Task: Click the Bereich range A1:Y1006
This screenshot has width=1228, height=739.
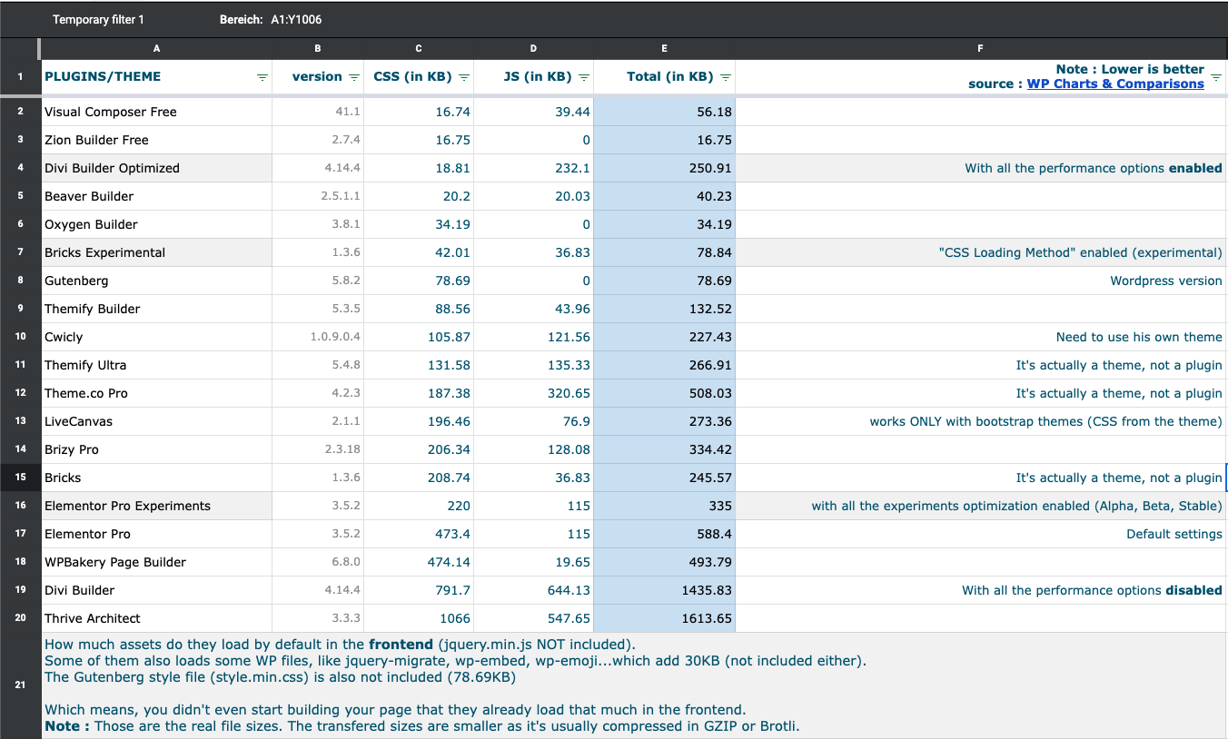Action: (296, 19)
